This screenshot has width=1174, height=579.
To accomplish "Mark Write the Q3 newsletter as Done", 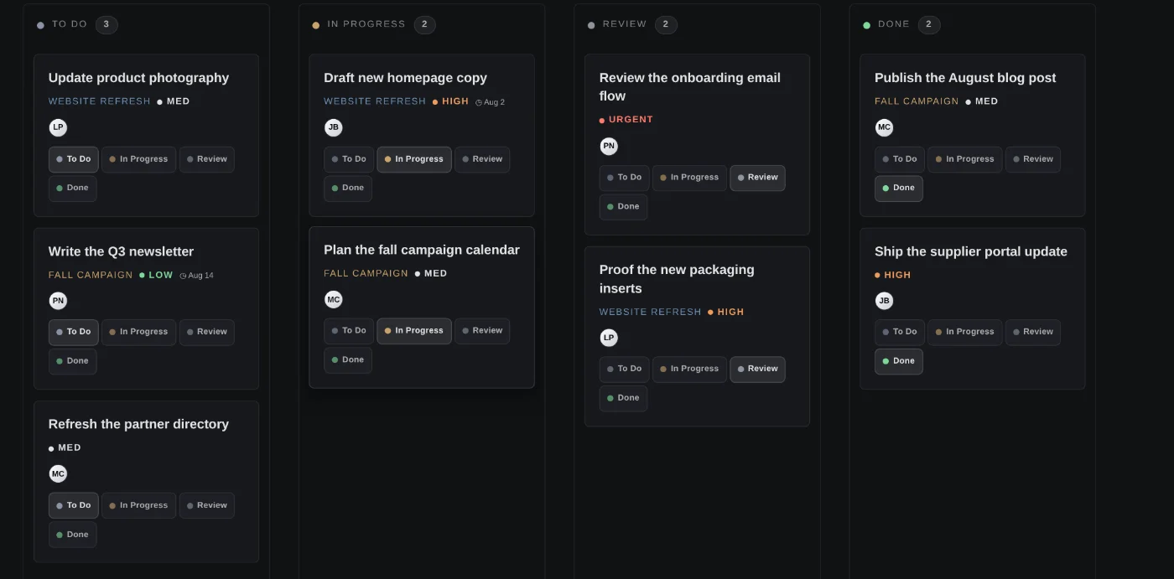I will coord(73,361).
